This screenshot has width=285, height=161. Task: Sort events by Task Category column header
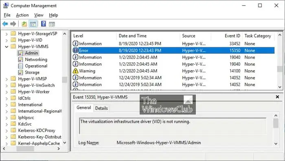pyautogui.click(x=258, y=36)
